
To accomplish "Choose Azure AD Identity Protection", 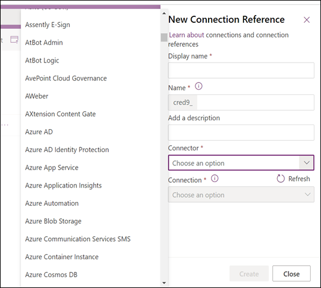I will (x=91, y=150).
